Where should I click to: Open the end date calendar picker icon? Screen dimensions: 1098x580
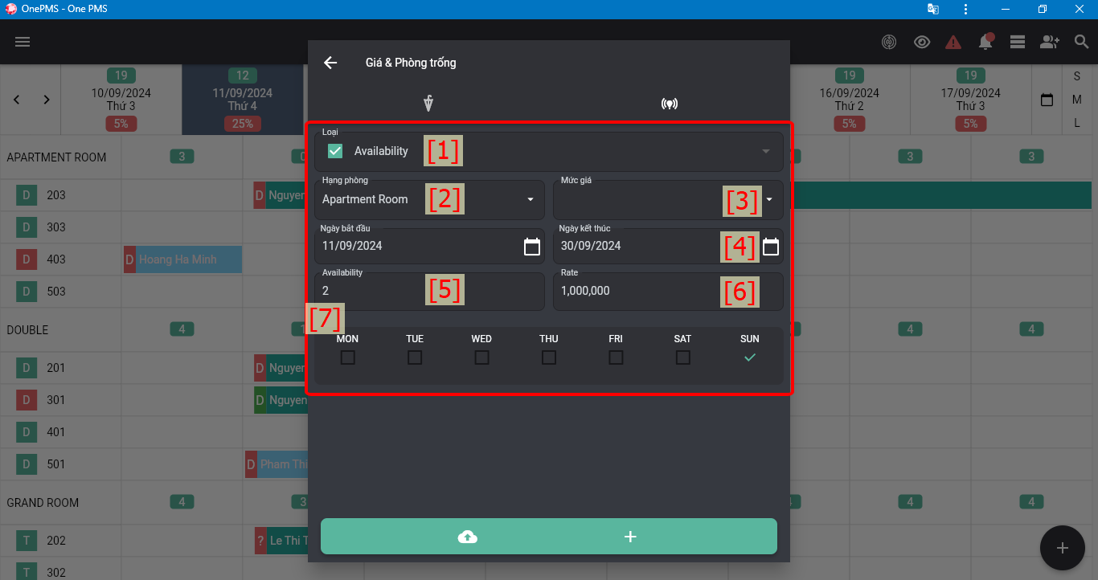tap(771, 247)
